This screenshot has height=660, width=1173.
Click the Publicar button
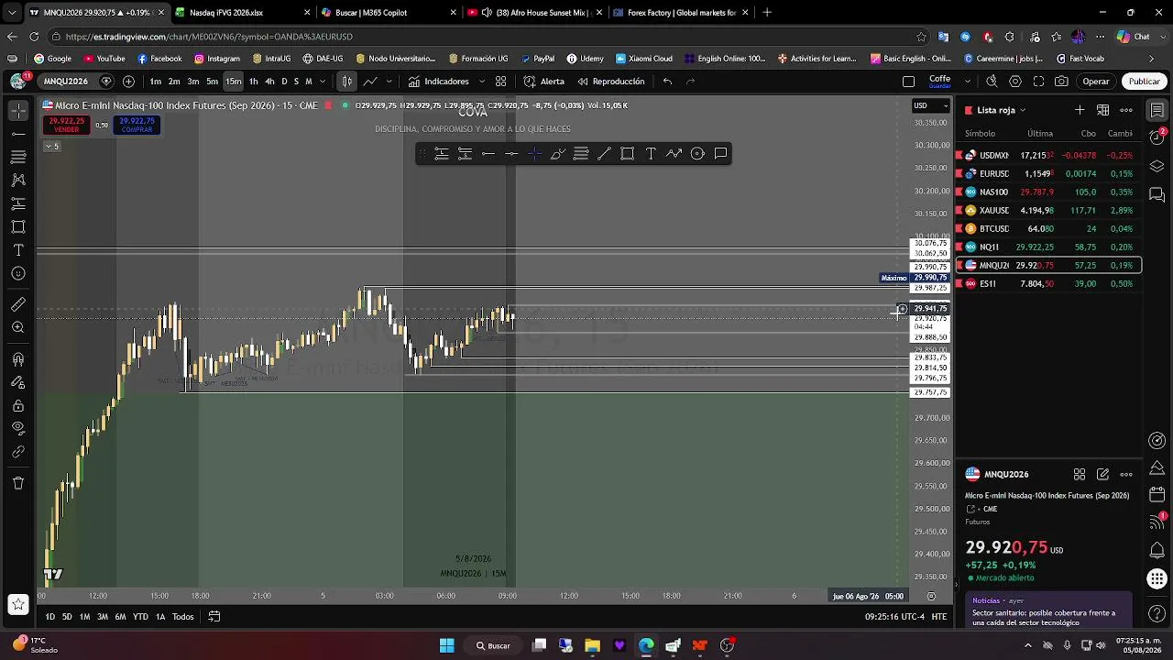[1144, 82]
